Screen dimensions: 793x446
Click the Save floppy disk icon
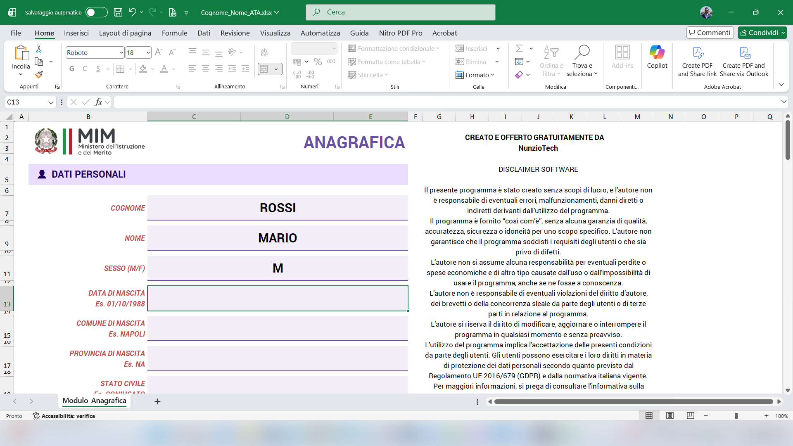118,12
